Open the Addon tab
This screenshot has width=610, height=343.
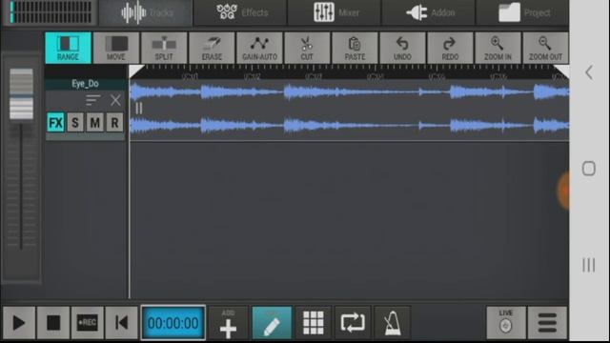pos(428,12)
